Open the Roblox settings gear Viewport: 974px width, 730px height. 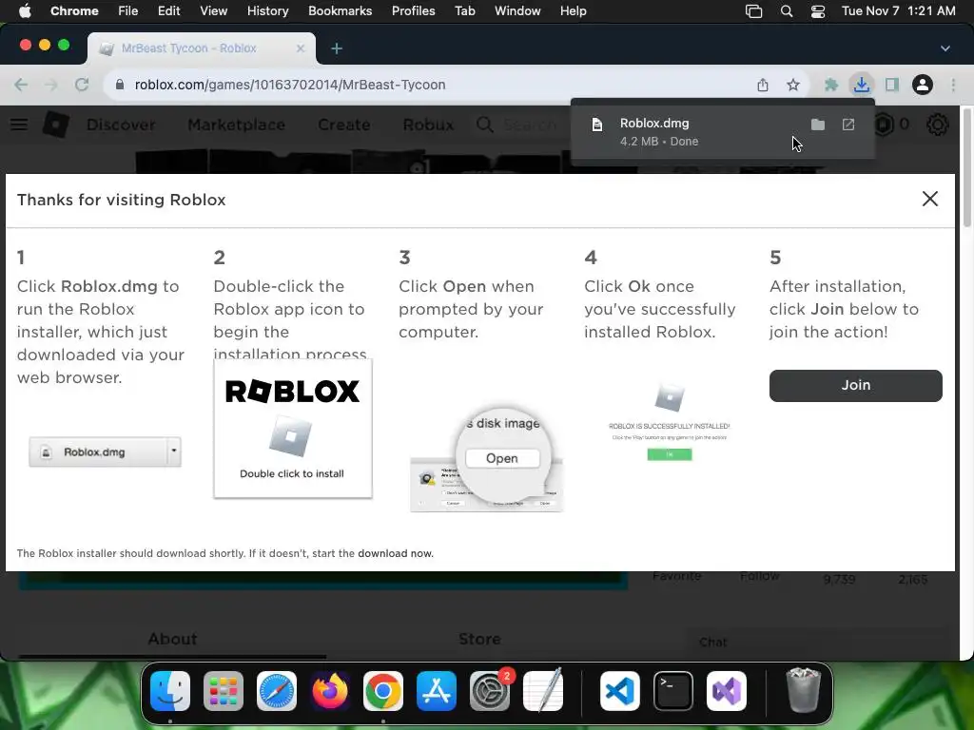click(x=937, y=125)
